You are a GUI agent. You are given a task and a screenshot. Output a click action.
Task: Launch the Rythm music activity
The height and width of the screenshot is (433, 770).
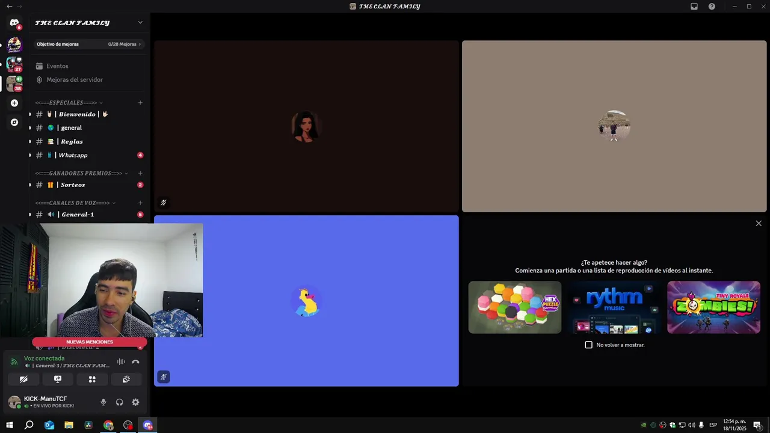(x=614, y=307)
